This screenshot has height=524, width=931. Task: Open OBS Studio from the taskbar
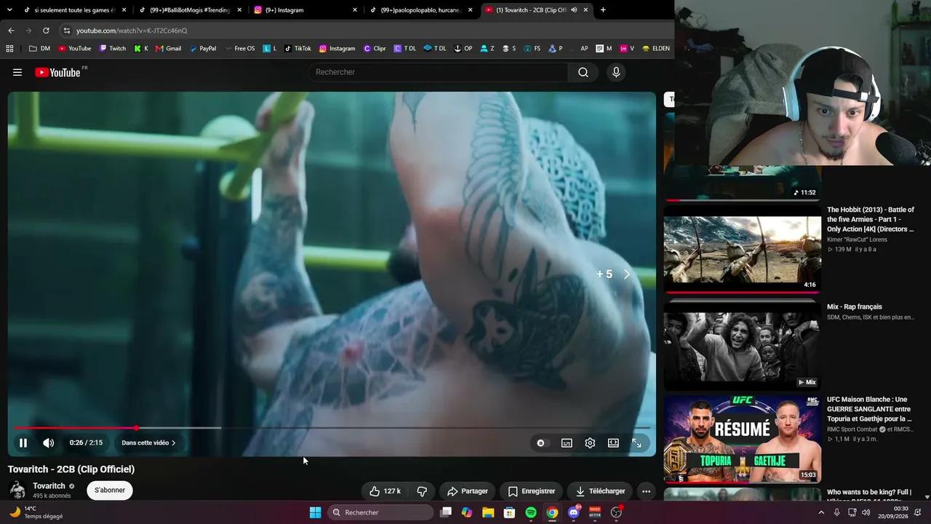(x=617, y=512)
